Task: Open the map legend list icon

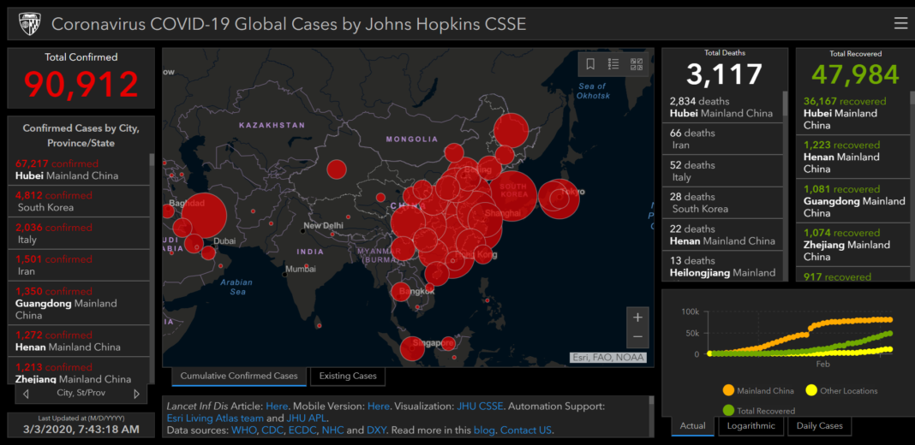Action: coord(613,64)
